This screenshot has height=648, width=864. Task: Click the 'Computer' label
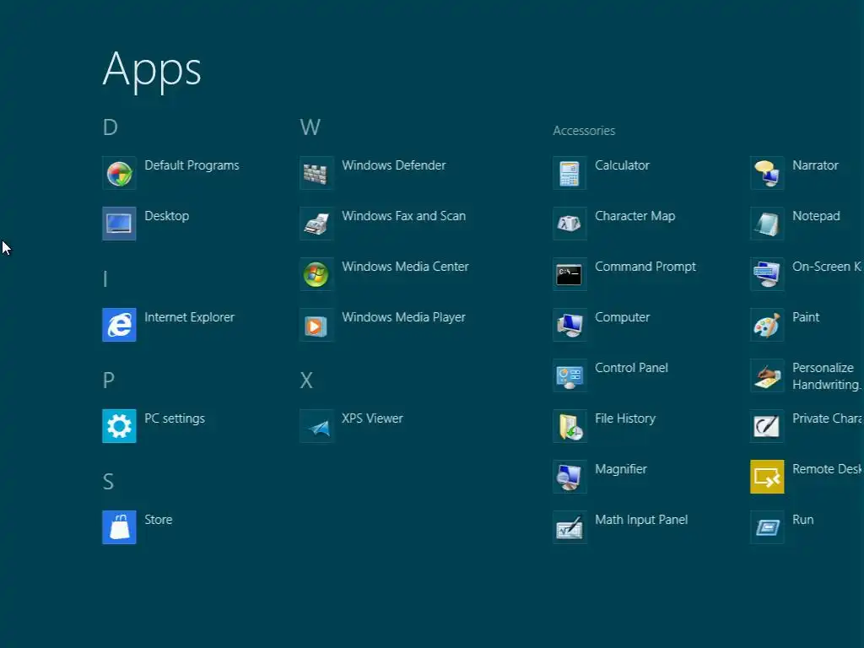click(622, 317)
